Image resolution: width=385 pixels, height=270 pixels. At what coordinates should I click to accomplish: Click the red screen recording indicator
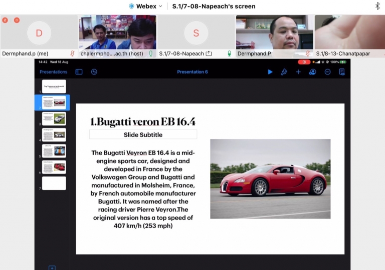click(x=304, y=62)
